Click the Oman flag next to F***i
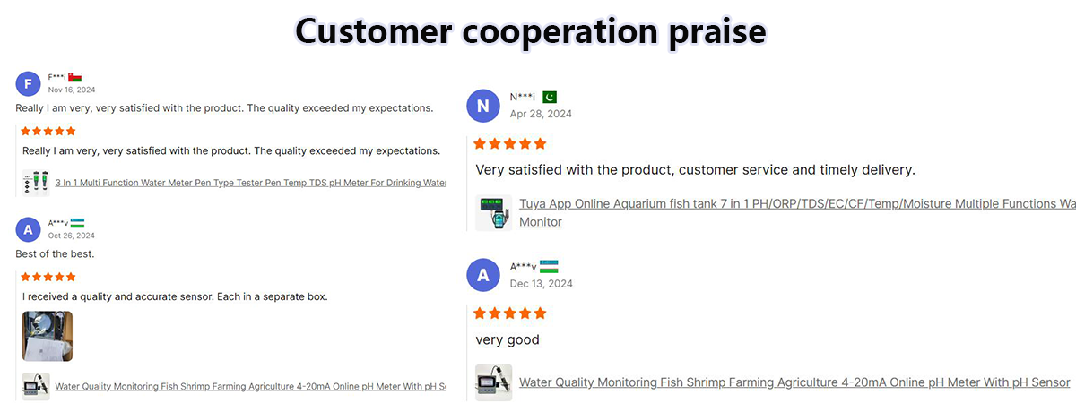Screen dimensions: 1076x403 coord(75,78)
